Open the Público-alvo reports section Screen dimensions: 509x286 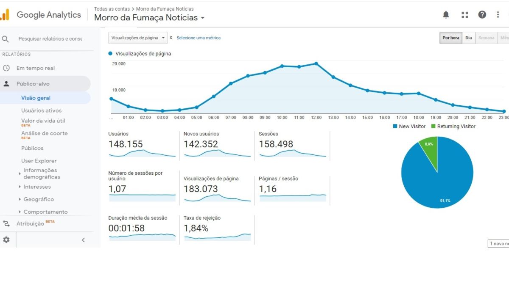pyautogui.click(x=33, y=84)
